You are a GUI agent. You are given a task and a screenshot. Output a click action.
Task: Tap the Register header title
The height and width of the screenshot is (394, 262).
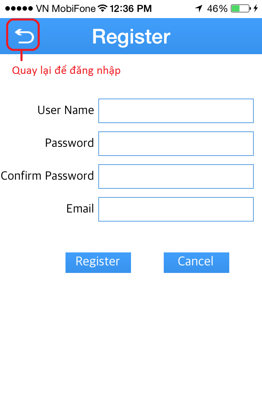point(131,37)
